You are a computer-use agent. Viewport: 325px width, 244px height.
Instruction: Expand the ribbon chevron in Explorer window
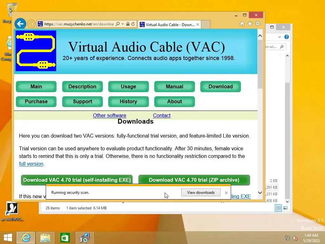[279, 37]
